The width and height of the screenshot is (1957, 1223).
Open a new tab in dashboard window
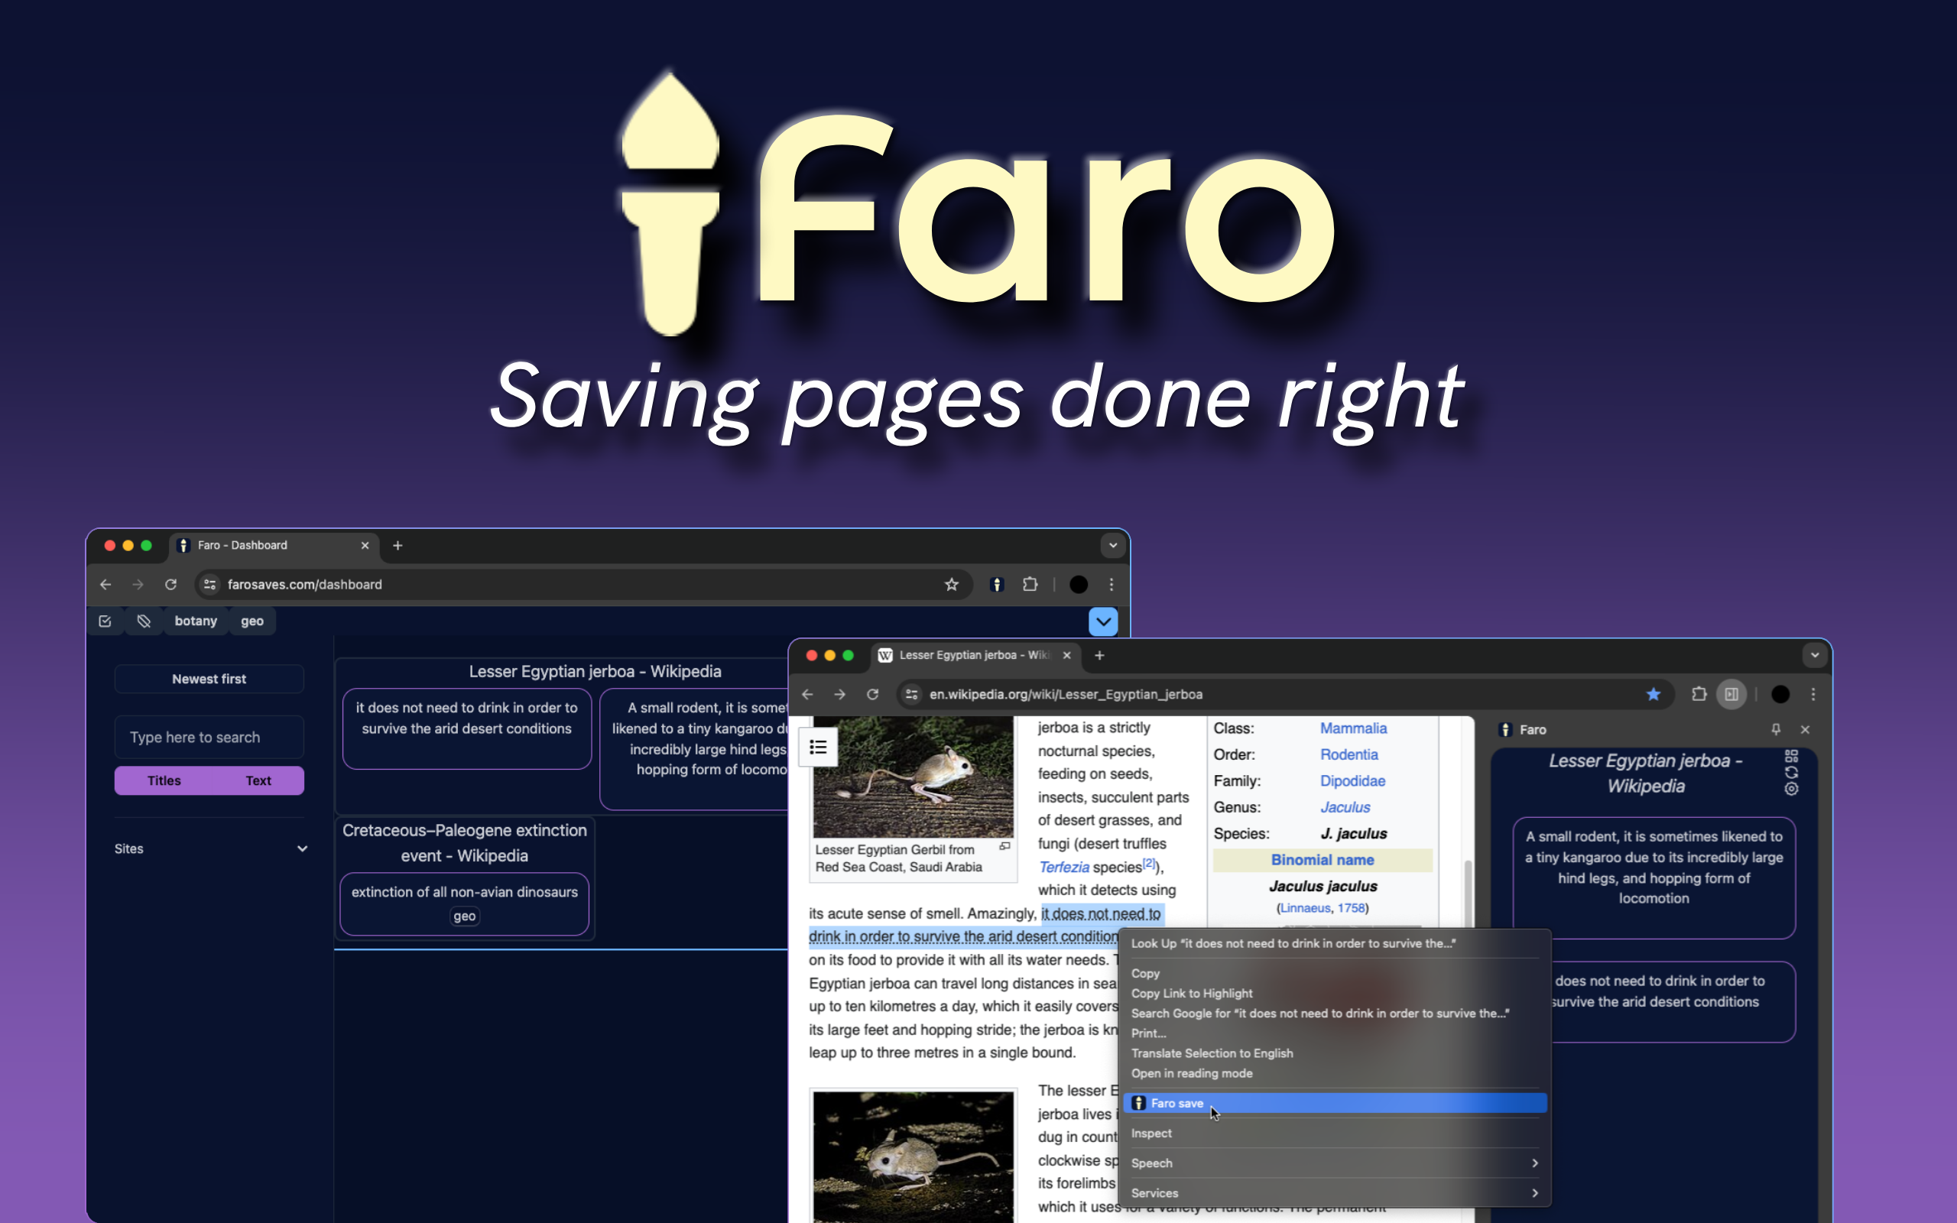[397, 545]
